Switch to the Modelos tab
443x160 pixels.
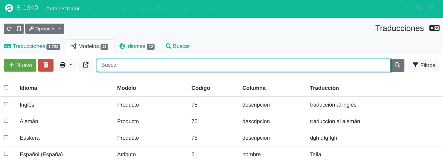90,46
